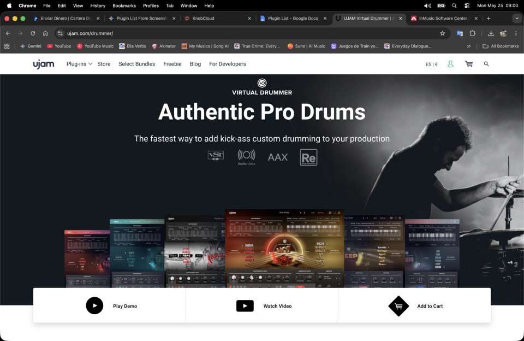This screenshot has height=341, width=524.
Task: Switch to Enviar Dinero tab
Action: (x=67, y=19)
